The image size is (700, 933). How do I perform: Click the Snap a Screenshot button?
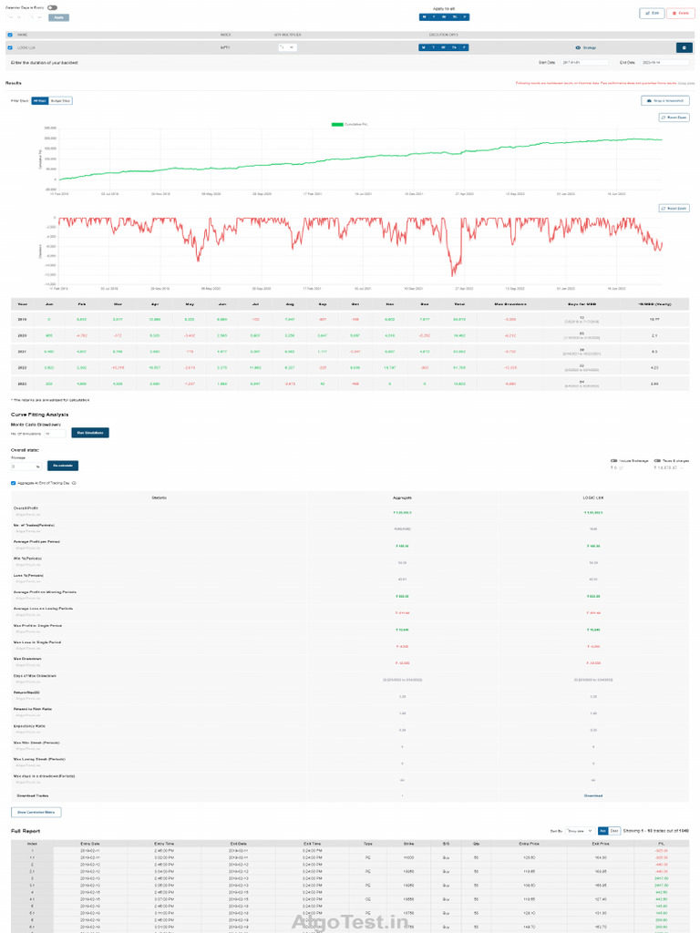click(x=664, y=100)
